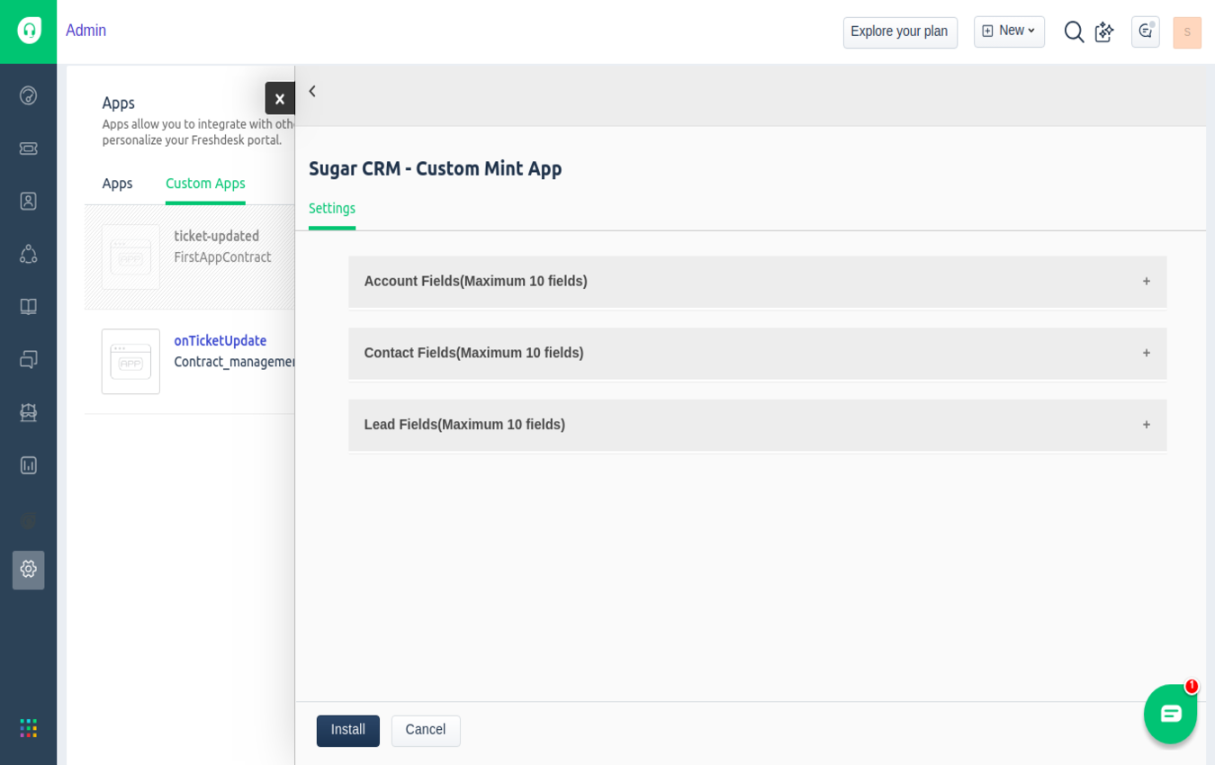Open the New dropdown menu

click(x=1009, y=31)
